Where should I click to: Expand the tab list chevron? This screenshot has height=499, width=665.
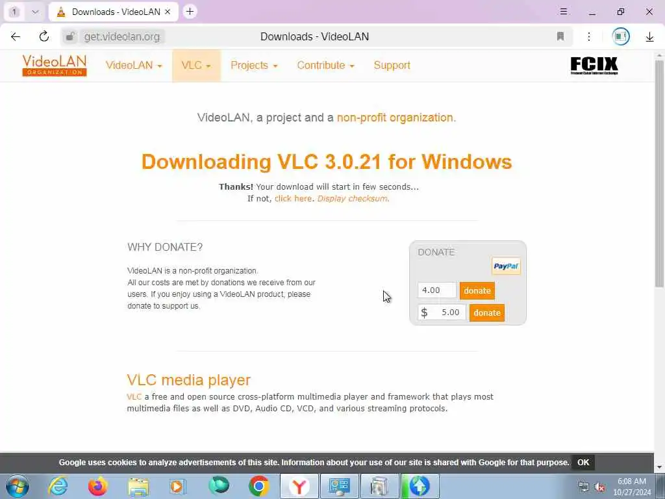[x=35, y=12]
